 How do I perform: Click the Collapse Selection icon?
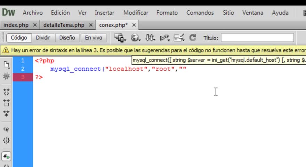pyautogui.click(x=6, y=103)
